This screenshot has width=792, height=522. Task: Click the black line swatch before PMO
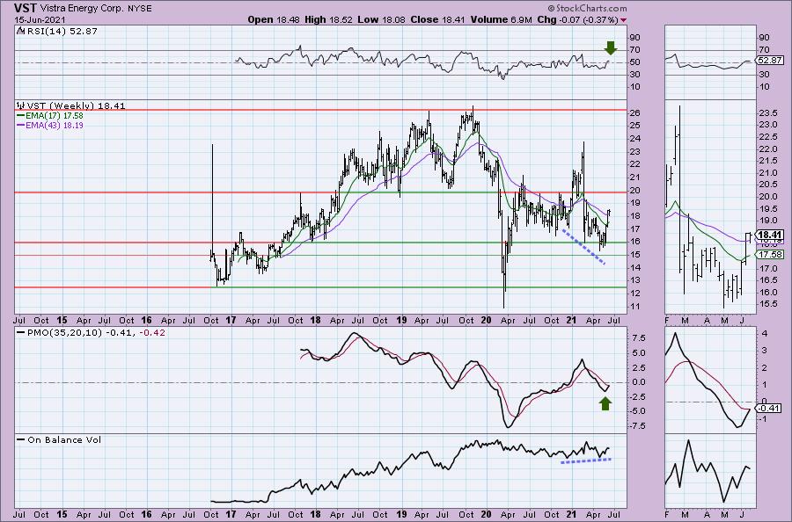pos(21,333)
